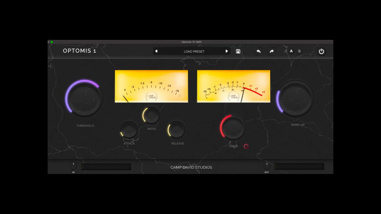This screenshot has width=381, height=214.
Task: Click the save preset floppy disk icon
Action: click(x=238, y=51)
